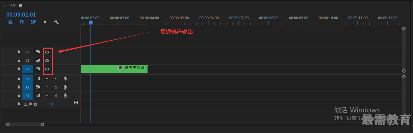Image resolution: width=413 pixels, height=133 pixels.
Task: Target the V2 track header
Action: (x=28, y=60)
